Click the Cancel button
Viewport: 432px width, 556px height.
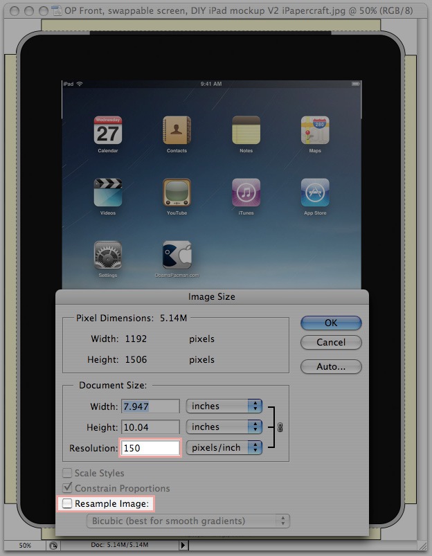(331, 342)
